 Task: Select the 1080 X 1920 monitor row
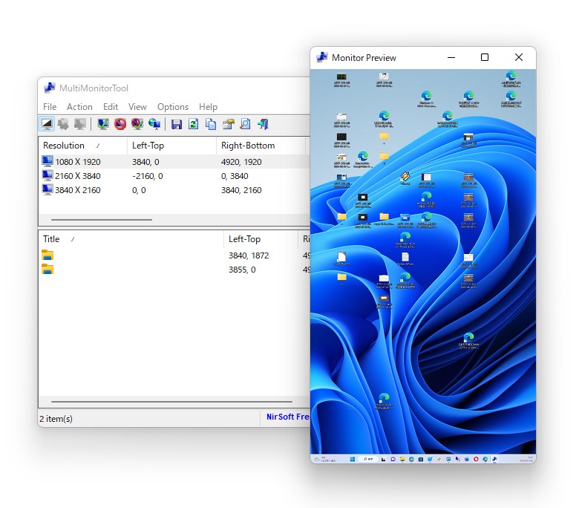tap(174, 161)
